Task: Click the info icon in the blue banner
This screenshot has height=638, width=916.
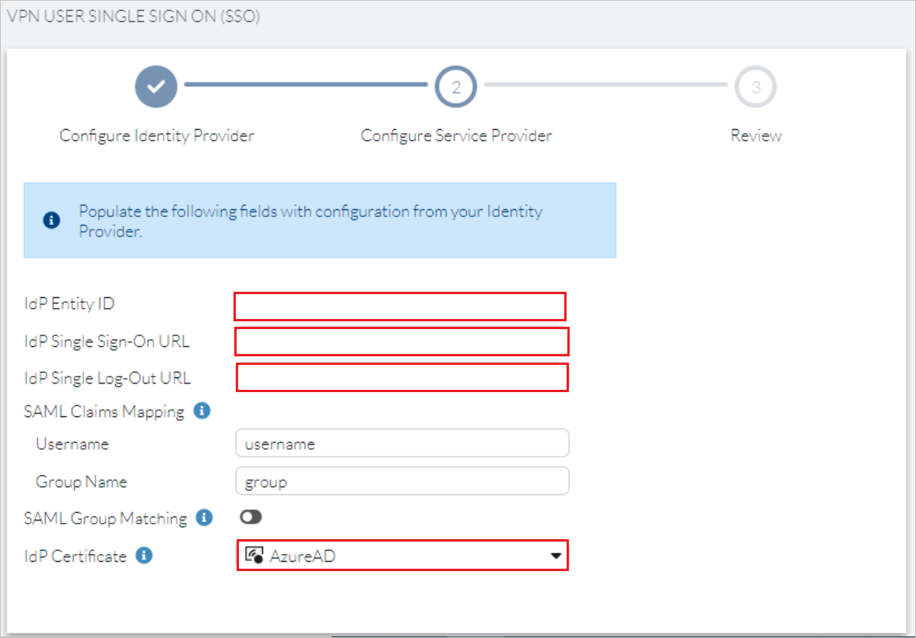Action: 51,220
